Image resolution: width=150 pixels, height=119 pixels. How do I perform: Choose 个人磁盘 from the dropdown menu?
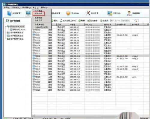click(x=38, y=11)
